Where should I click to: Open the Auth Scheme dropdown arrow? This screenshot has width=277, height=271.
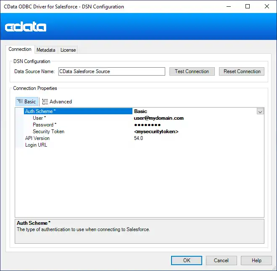point(260,111)
